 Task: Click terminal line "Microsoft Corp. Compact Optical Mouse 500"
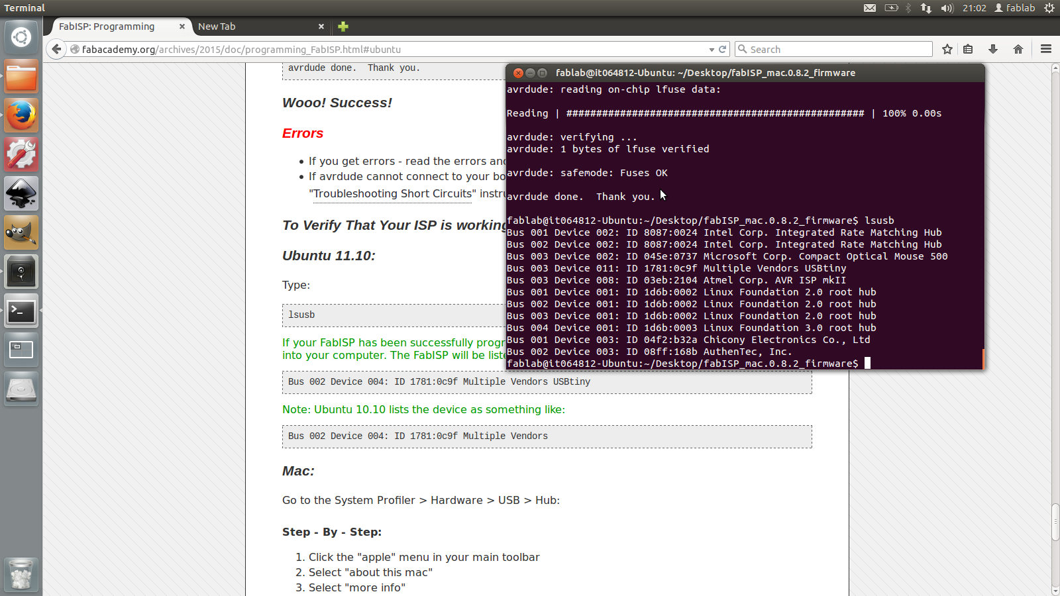[x=727, y=256]
